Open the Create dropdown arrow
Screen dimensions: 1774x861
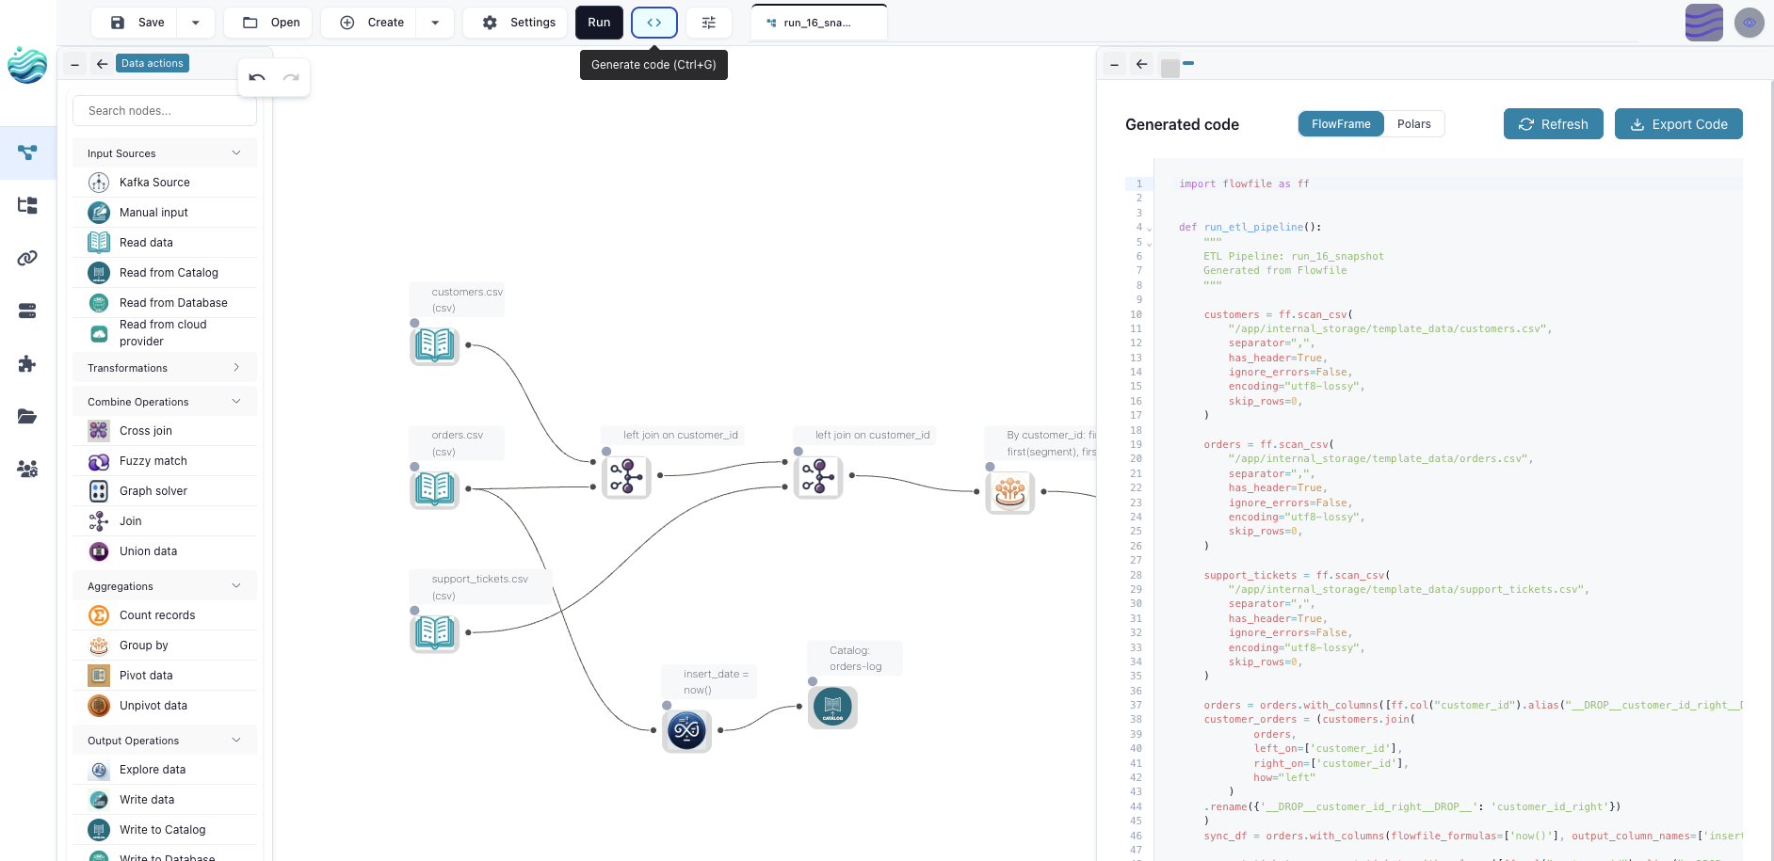(435, 22)
